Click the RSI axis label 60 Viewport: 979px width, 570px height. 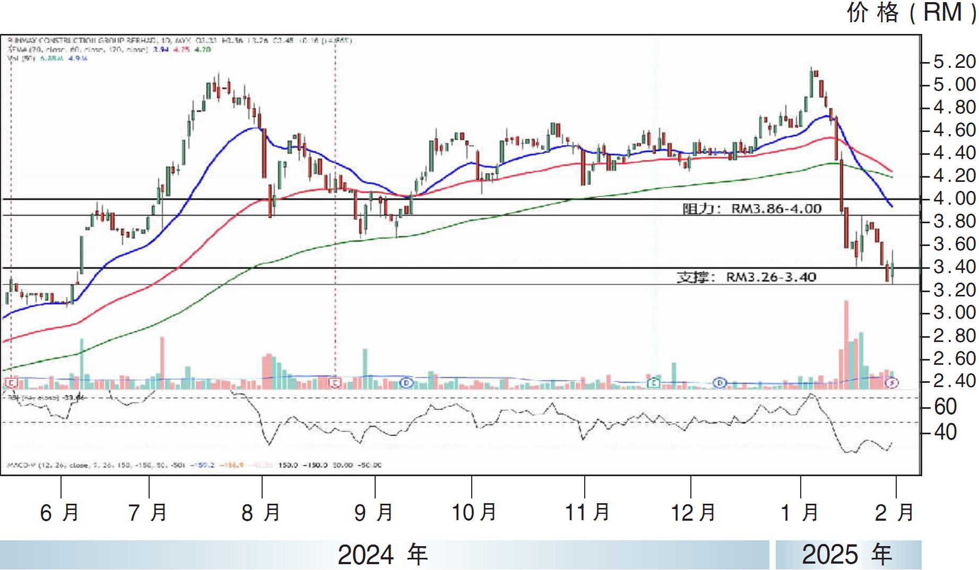945,407
